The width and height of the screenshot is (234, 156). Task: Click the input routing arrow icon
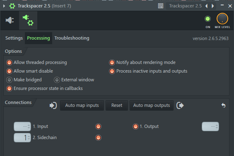pyautogui.click(x=53, y=105)
